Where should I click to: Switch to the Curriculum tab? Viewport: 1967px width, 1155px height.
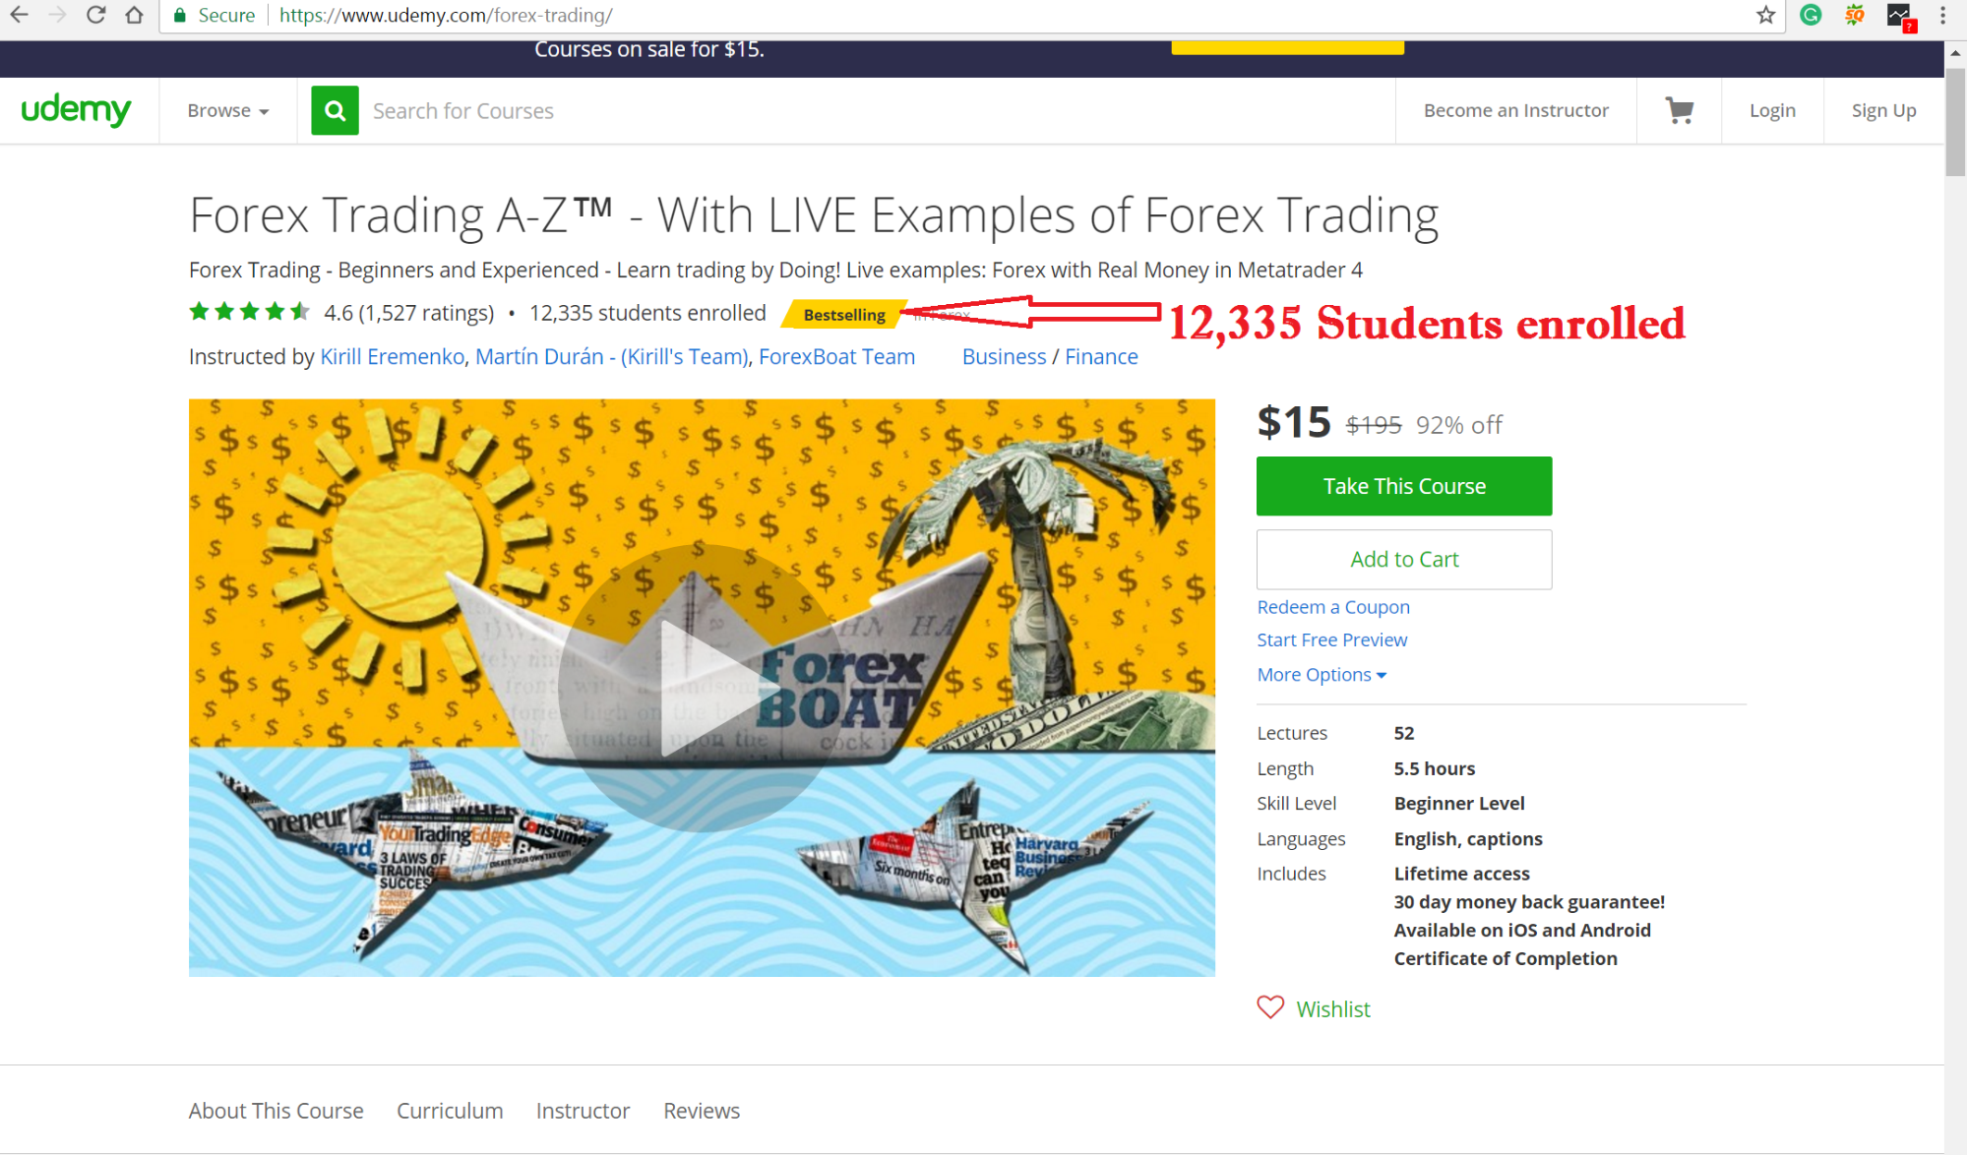click(450, 1111)
